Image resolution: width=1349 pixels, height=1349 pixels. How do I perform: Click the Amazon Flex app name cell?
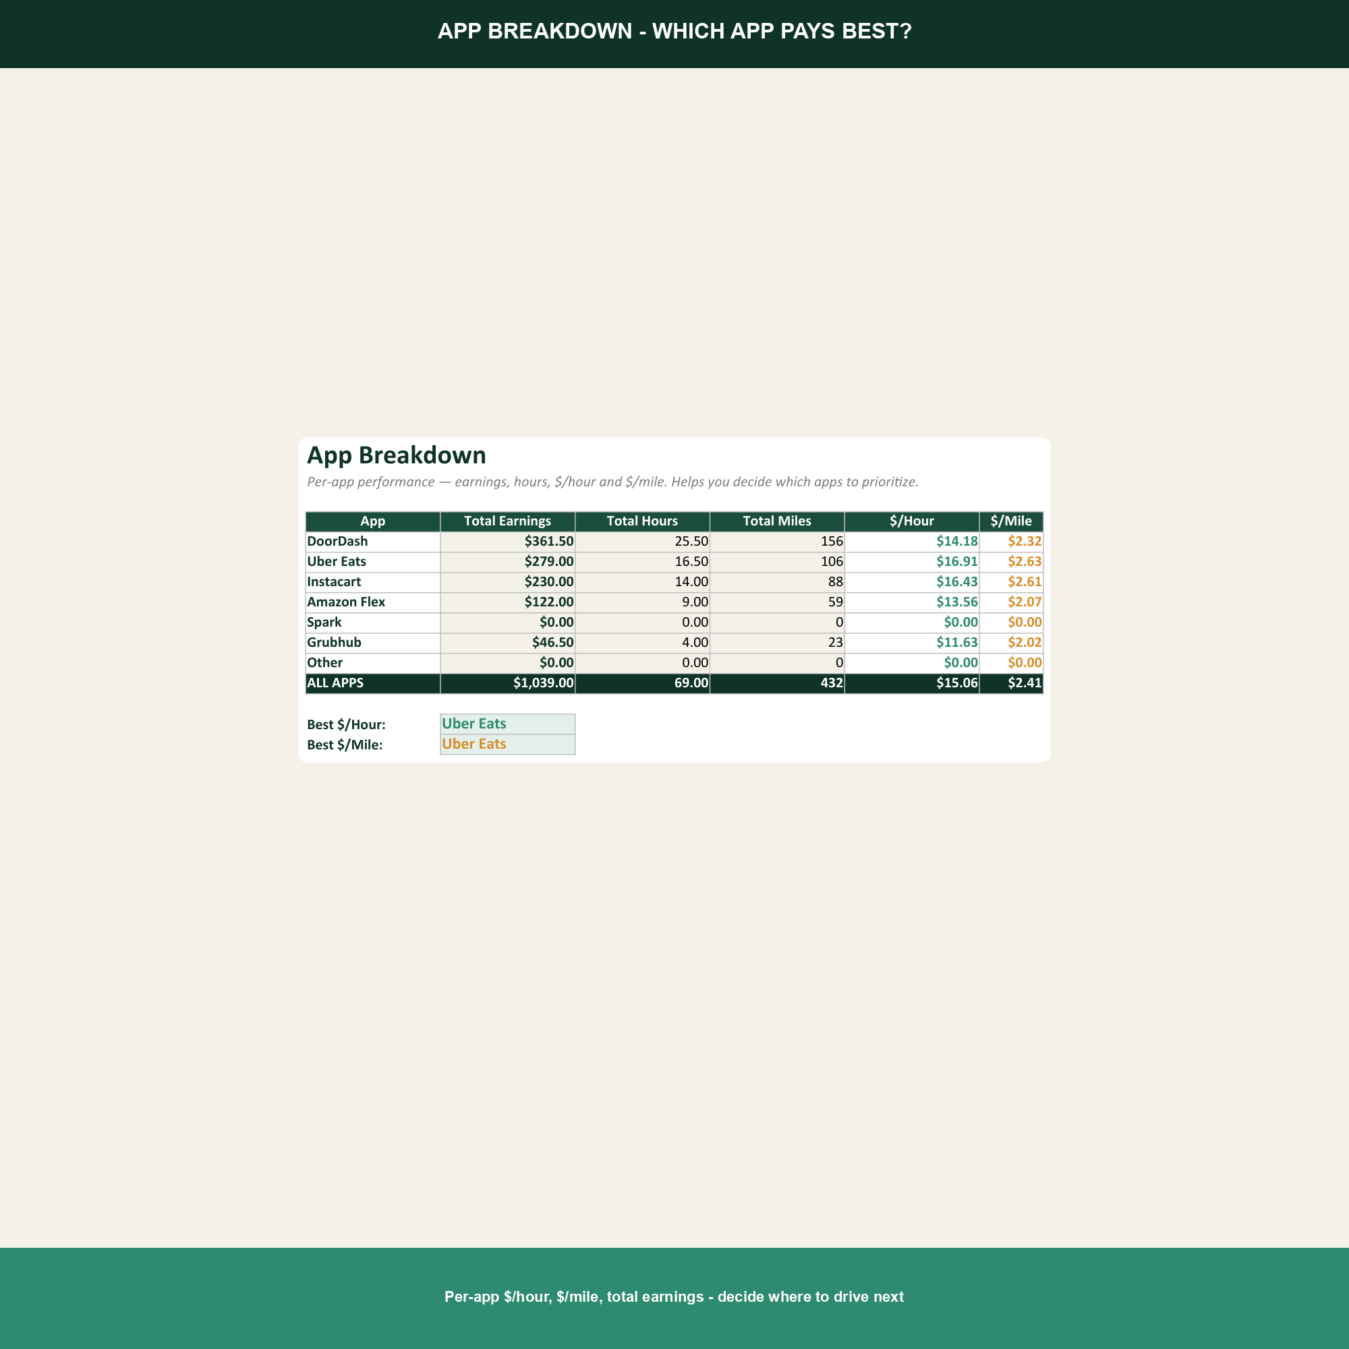coord(373,602)
